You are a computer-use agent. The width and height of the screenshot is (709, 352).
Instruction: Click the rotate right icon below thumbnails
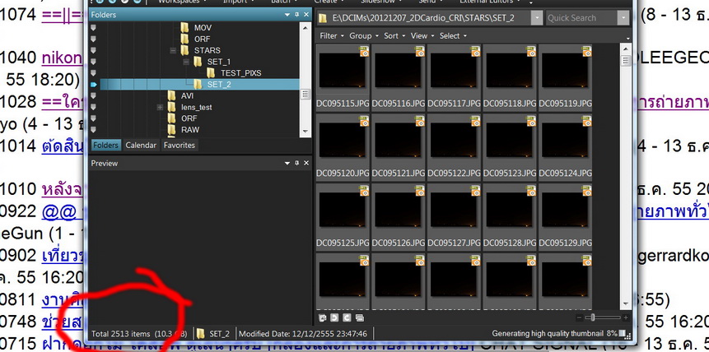(x=347, y=317)
